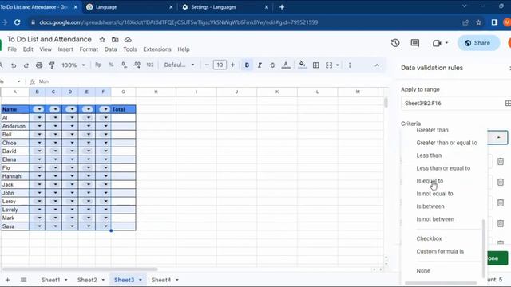Click the Meet camera icon
Image resolution: width=511 pixels, height=287 pixels.
point(437,43)
